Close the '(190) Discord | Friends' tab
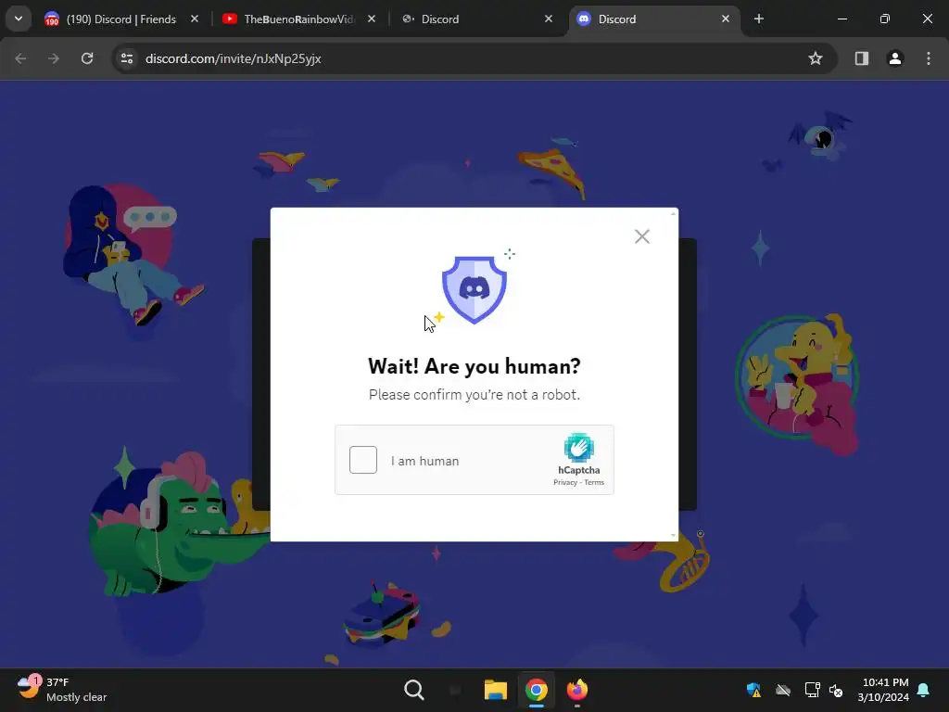This screenshot has width=949, height=712. click(195, 19)
